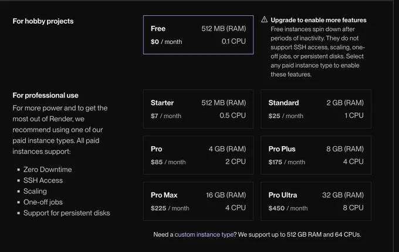This screenshot has height=252, width=399.
Task: Choose the Pro Max 16 GB plan
Action: (198, 201)
